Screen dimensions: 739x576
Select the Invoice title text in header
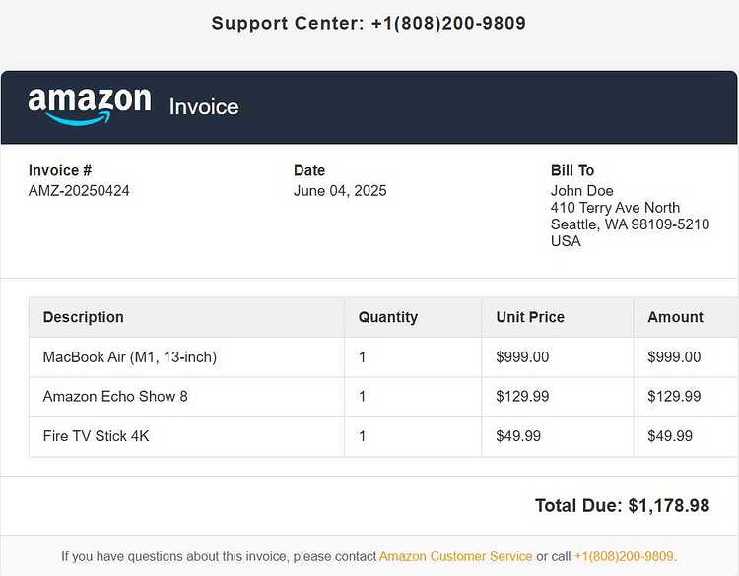click(x=204, y=107)
